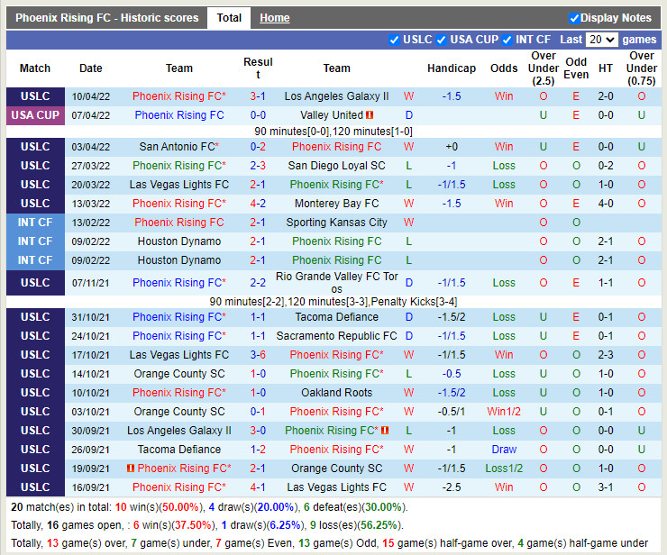Click red card icon in Los Angeles Galaxy II 3-0 row

click(385, 431)
